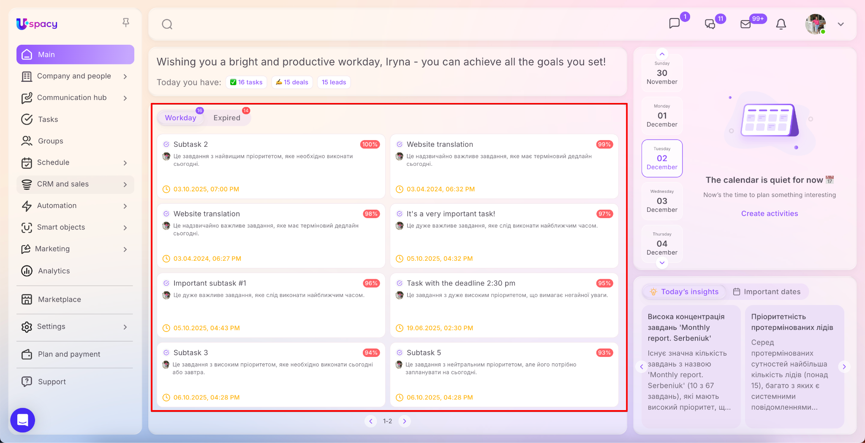Open the user profile dropdown arrow

(x=841, y=24)
